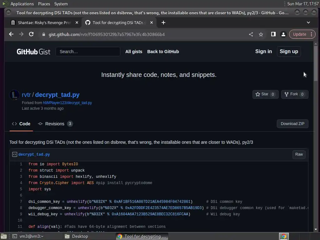
Task: Focus the gist Search field
Action: coord(88,52)
